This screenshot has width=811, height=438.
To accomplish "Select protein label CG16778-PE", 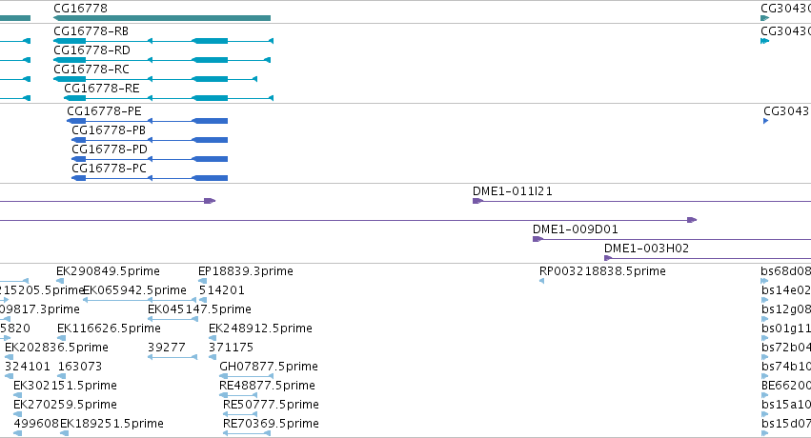I will coord(104,111).
